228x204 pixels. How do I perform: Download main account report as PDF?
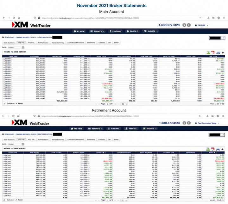coord(213,53)
